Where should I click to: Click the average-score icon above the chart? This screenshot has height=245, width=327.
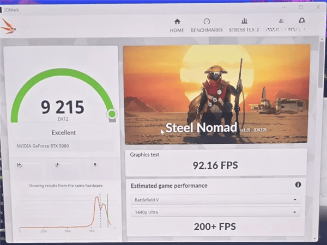pos(57,165)
